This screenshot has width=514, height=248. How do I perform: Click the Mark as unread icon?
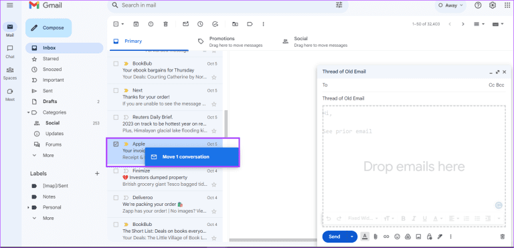185,24
